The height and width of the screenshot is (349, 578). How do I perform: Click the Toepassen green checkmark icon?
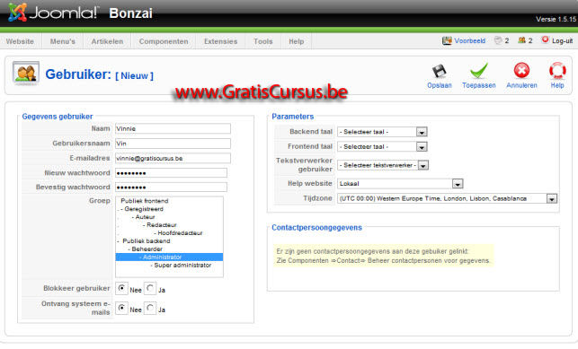[x=479, y=71]
